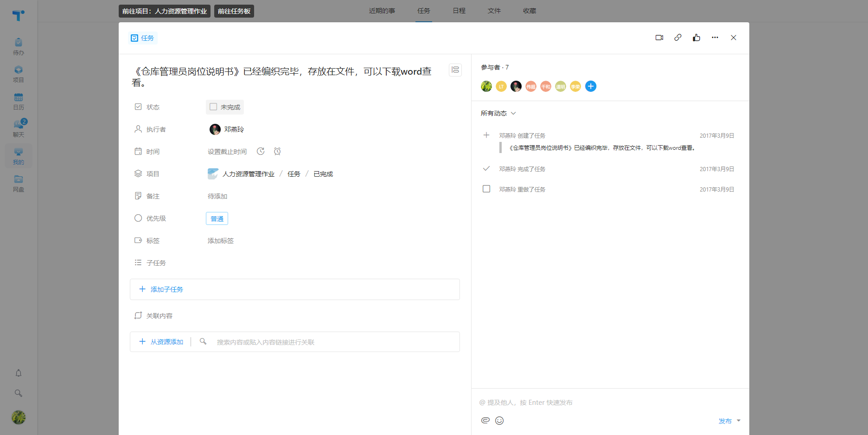This screenshot has height=435, width=868.
Task: Attach a file with paperclip icon
Action: click(x=485, y=421)
